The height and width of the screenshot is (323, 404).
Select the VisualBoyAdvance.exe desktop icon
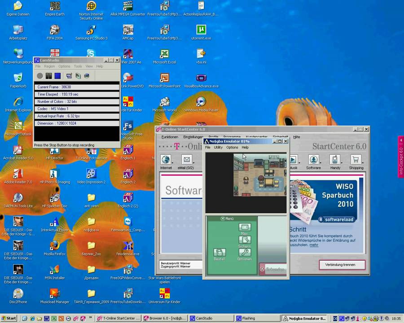coord(201,80)
